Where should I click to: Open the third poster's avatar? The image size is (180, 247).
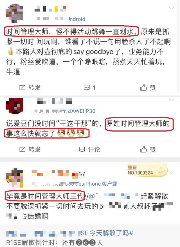coord(14,178)
